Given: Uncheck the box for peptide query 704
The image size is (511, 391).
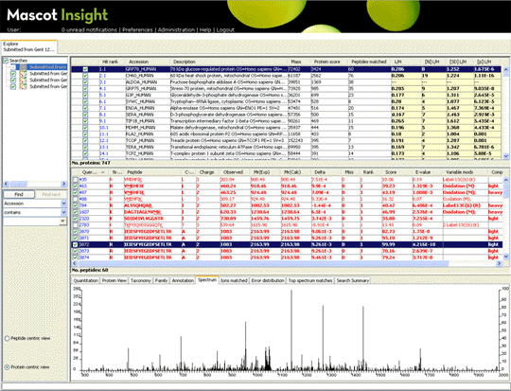Looking at the screenshot, I should tap(76, 205).
